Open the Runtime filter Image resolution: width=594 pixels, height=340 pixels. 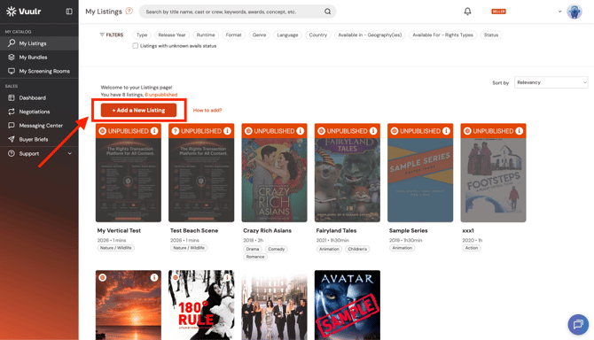pyautogui.click(x=206, y=35)
